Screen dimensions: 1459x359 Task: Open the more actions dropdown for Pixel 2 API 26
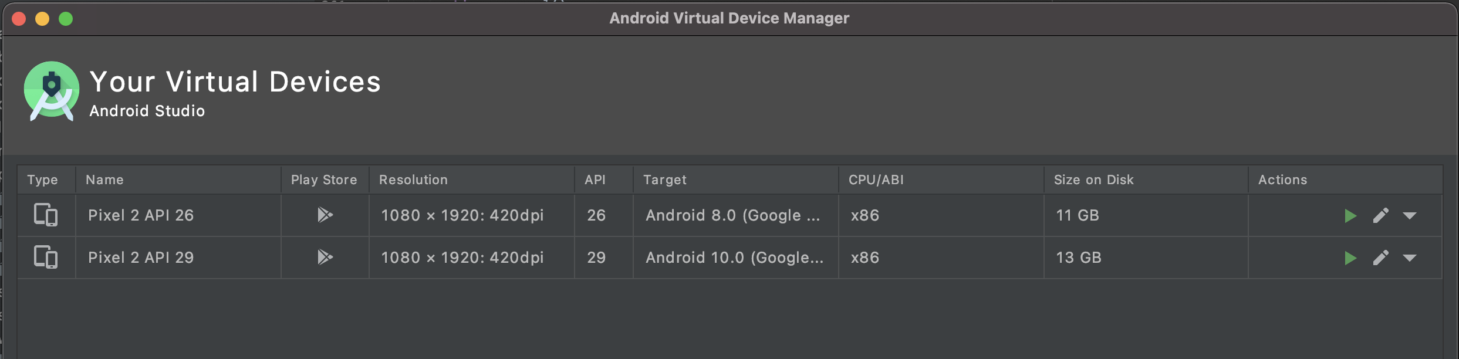(1409, 216)
